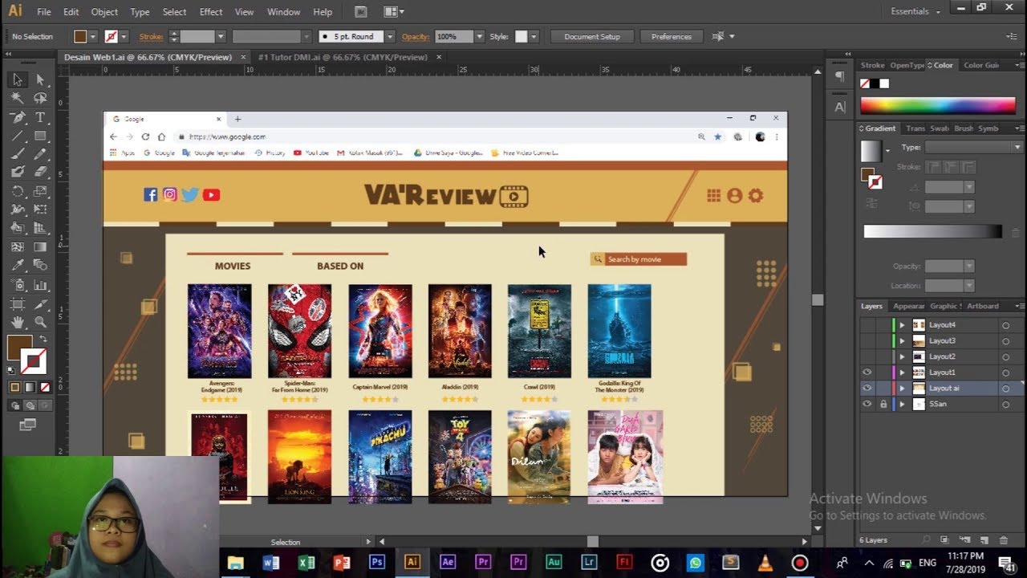
Task: Click target circle of Layout1 layer
Action: [1005, 372]
